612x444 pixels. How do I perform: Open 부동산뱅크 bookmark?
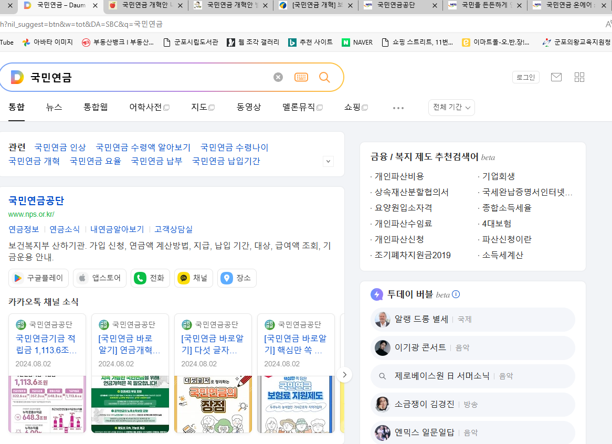[x=118, y=42]
